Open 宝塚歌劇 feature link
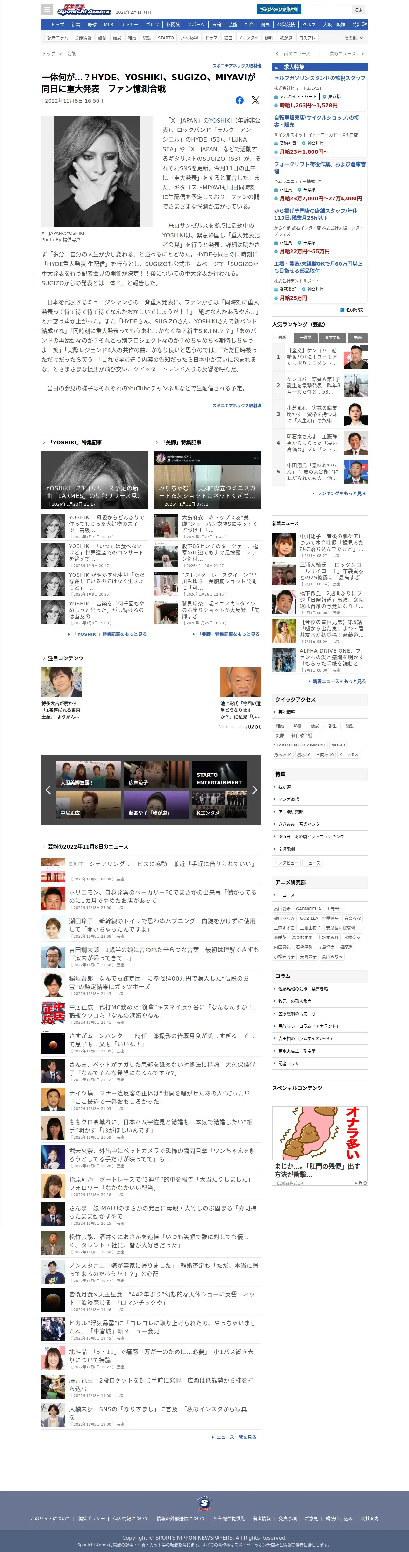The width and height of the screenshot is (409, 1552). click(x=287, y=849)
